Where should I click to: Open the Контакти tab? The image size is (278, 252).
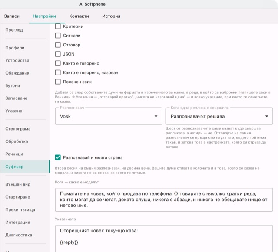point(79,16)
